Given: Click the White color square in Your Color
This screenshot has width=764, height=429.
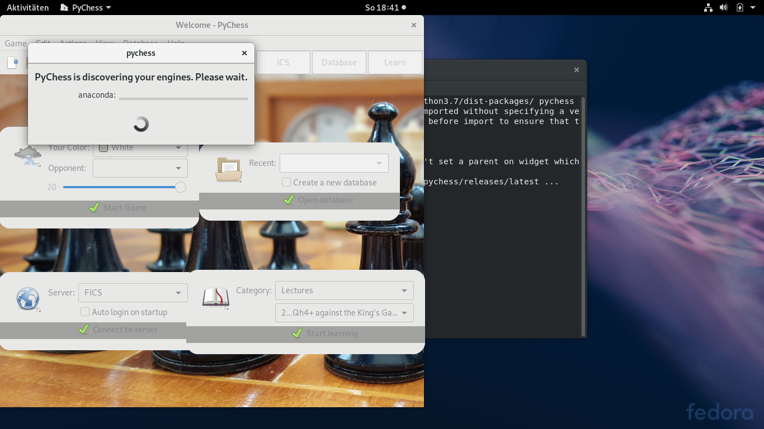Looking at the screenshot, I should (103, 147).
